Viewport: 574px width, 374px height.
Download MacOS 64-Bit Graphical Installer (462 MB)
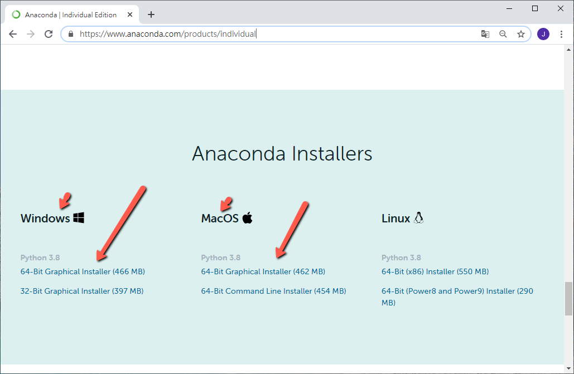263,271
